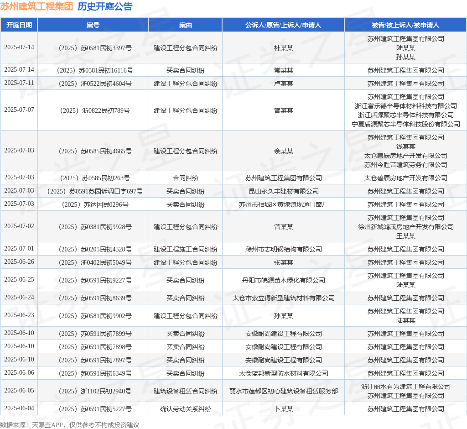Click the date 2025-07-01

19,248
